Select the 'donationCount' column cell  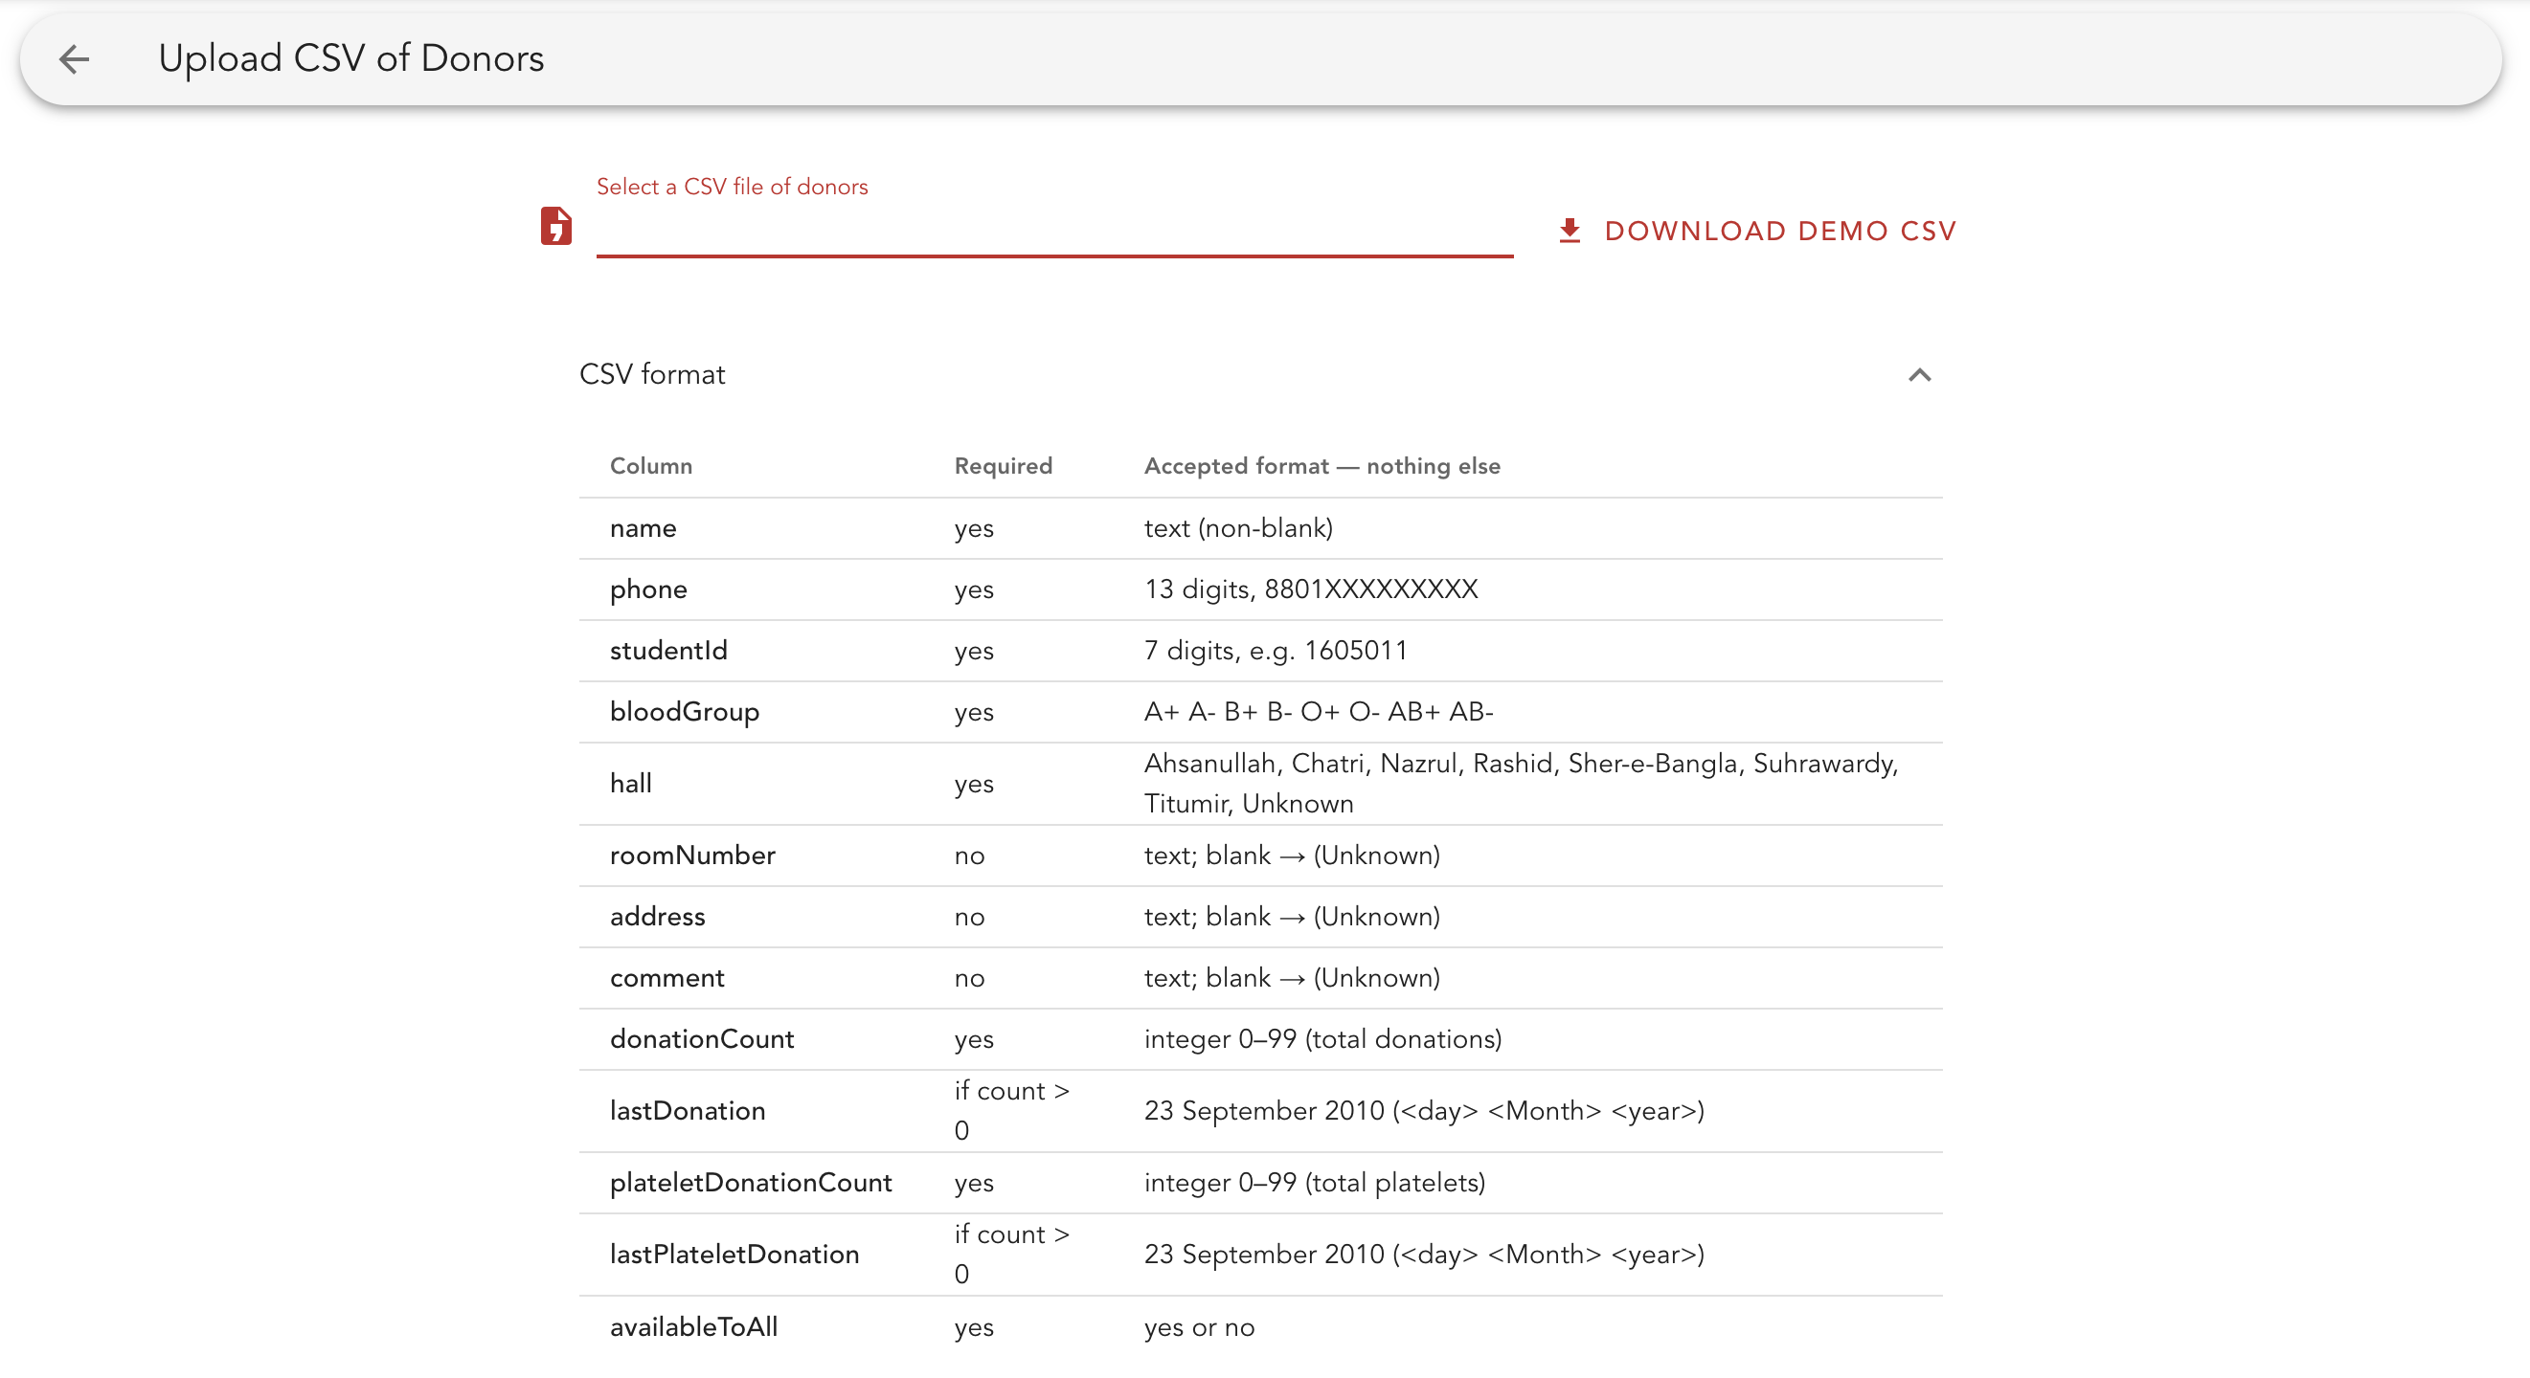701,1038
